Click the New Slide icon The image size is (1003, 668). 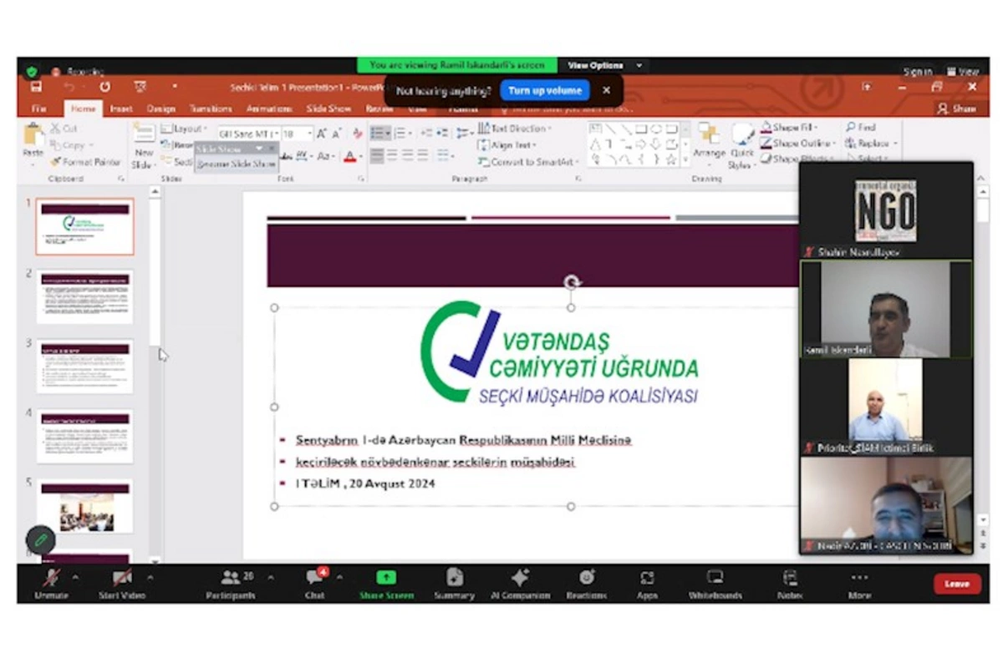[x=144, y=134]
